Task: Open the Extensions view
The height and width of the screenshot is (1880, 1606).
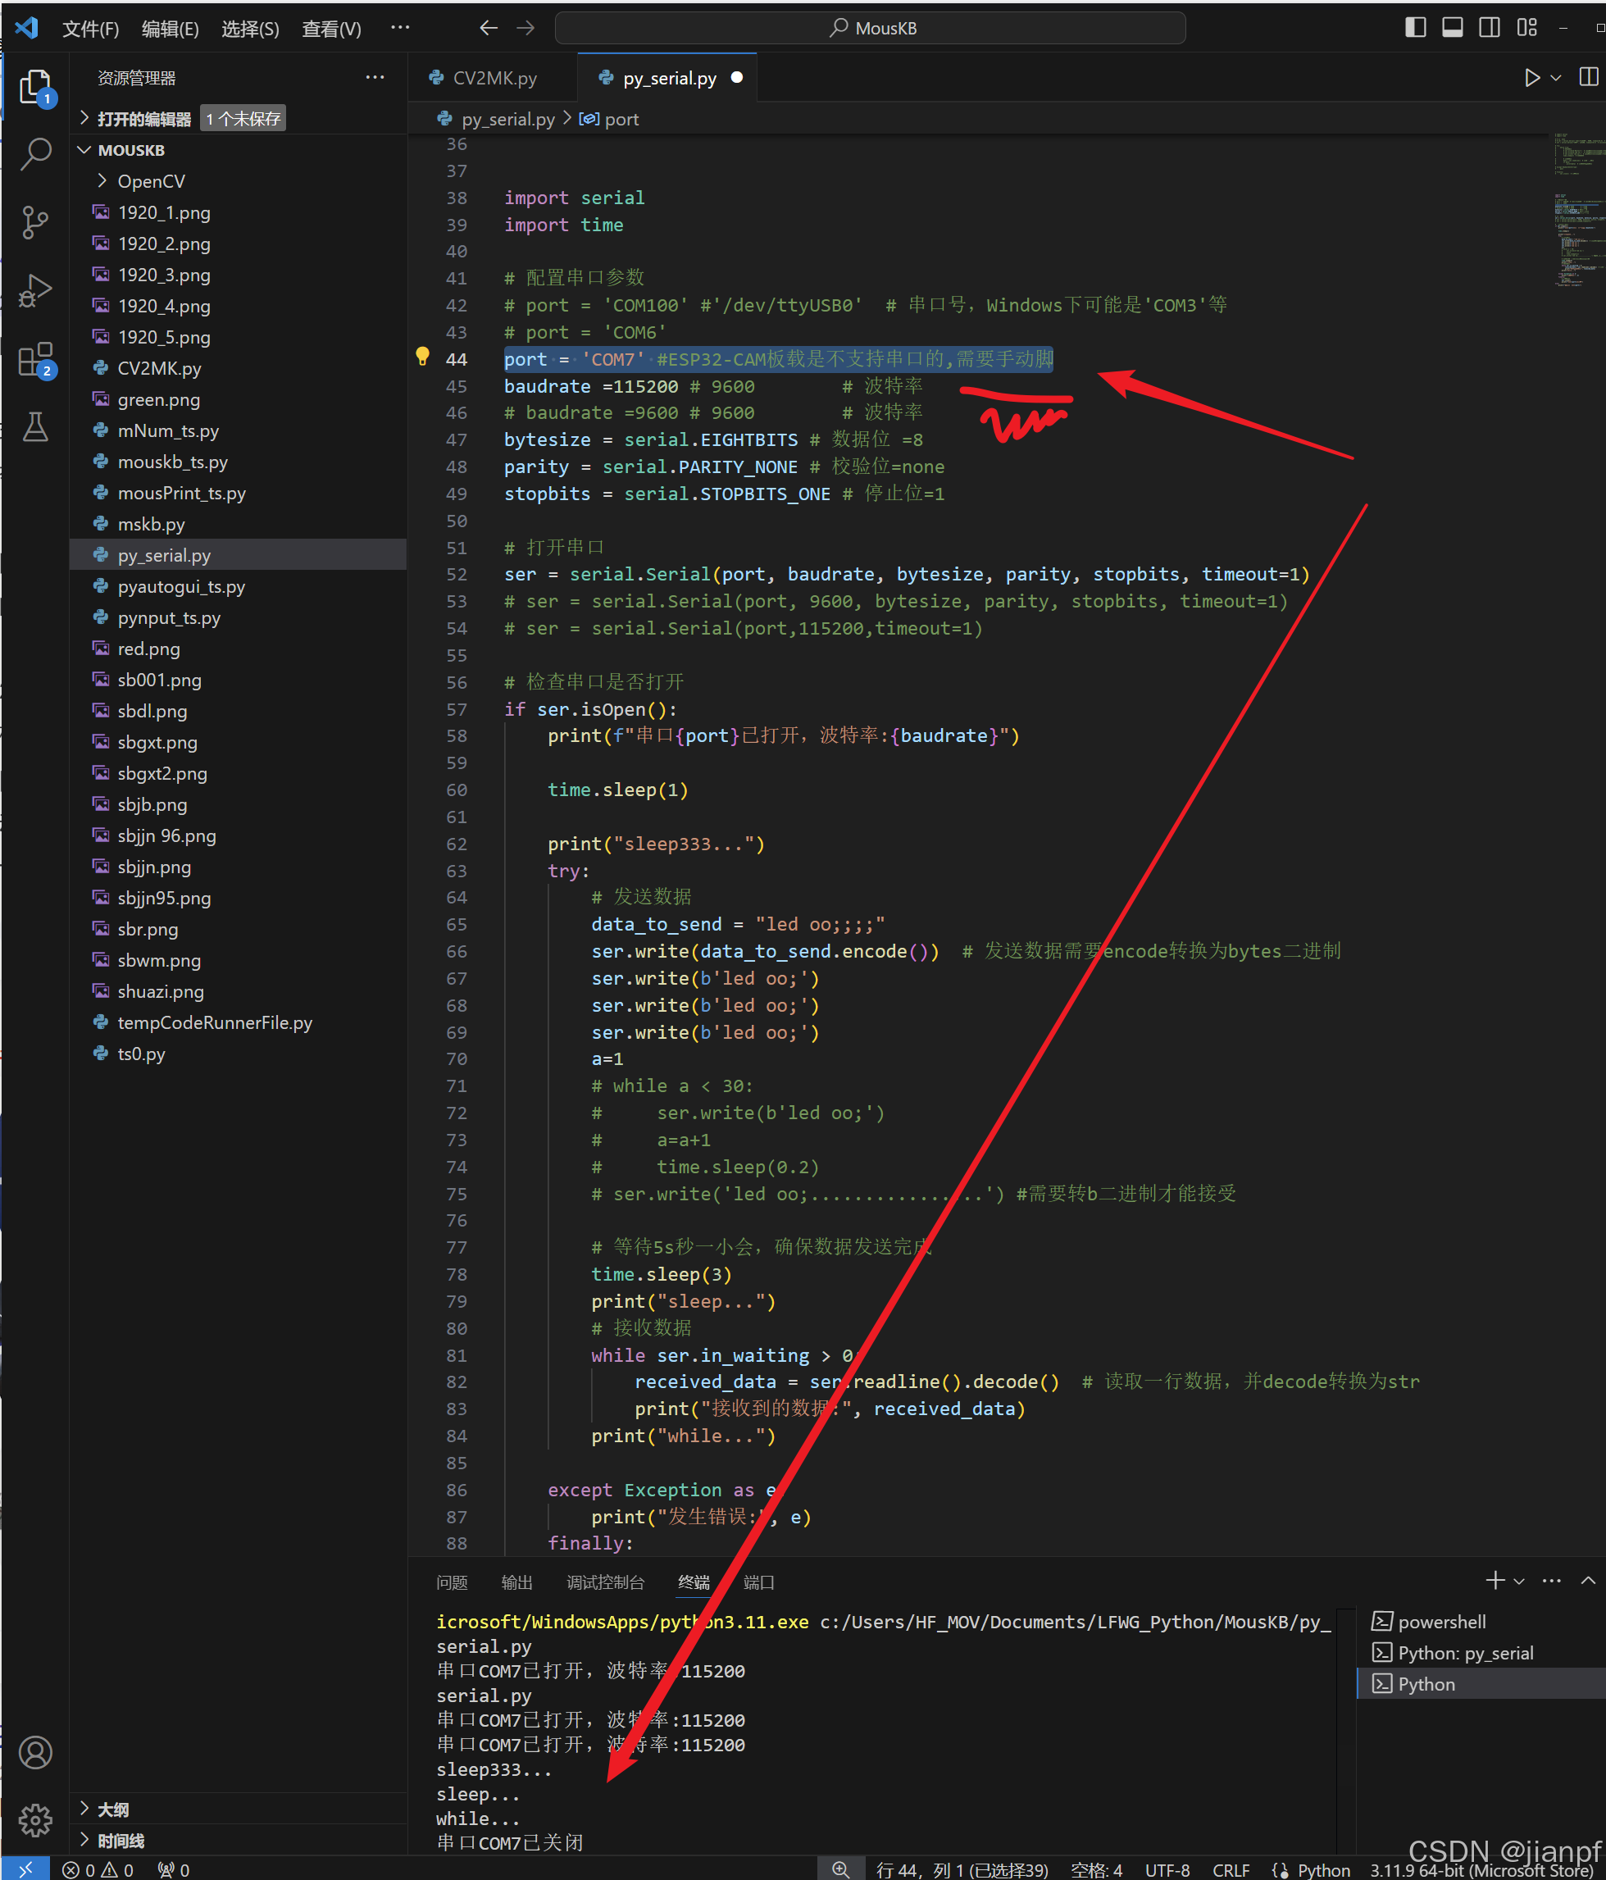Action: pos(35,359)
